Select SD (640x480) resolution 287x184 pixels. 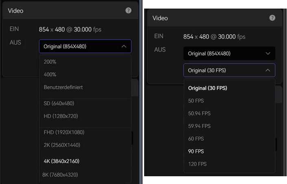(85, 103)
